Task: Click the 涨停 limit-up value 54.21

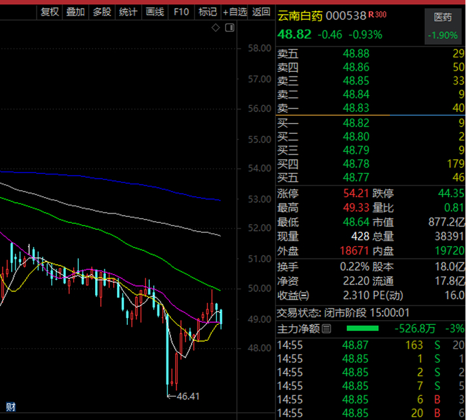Action: (x=356, y=194)
